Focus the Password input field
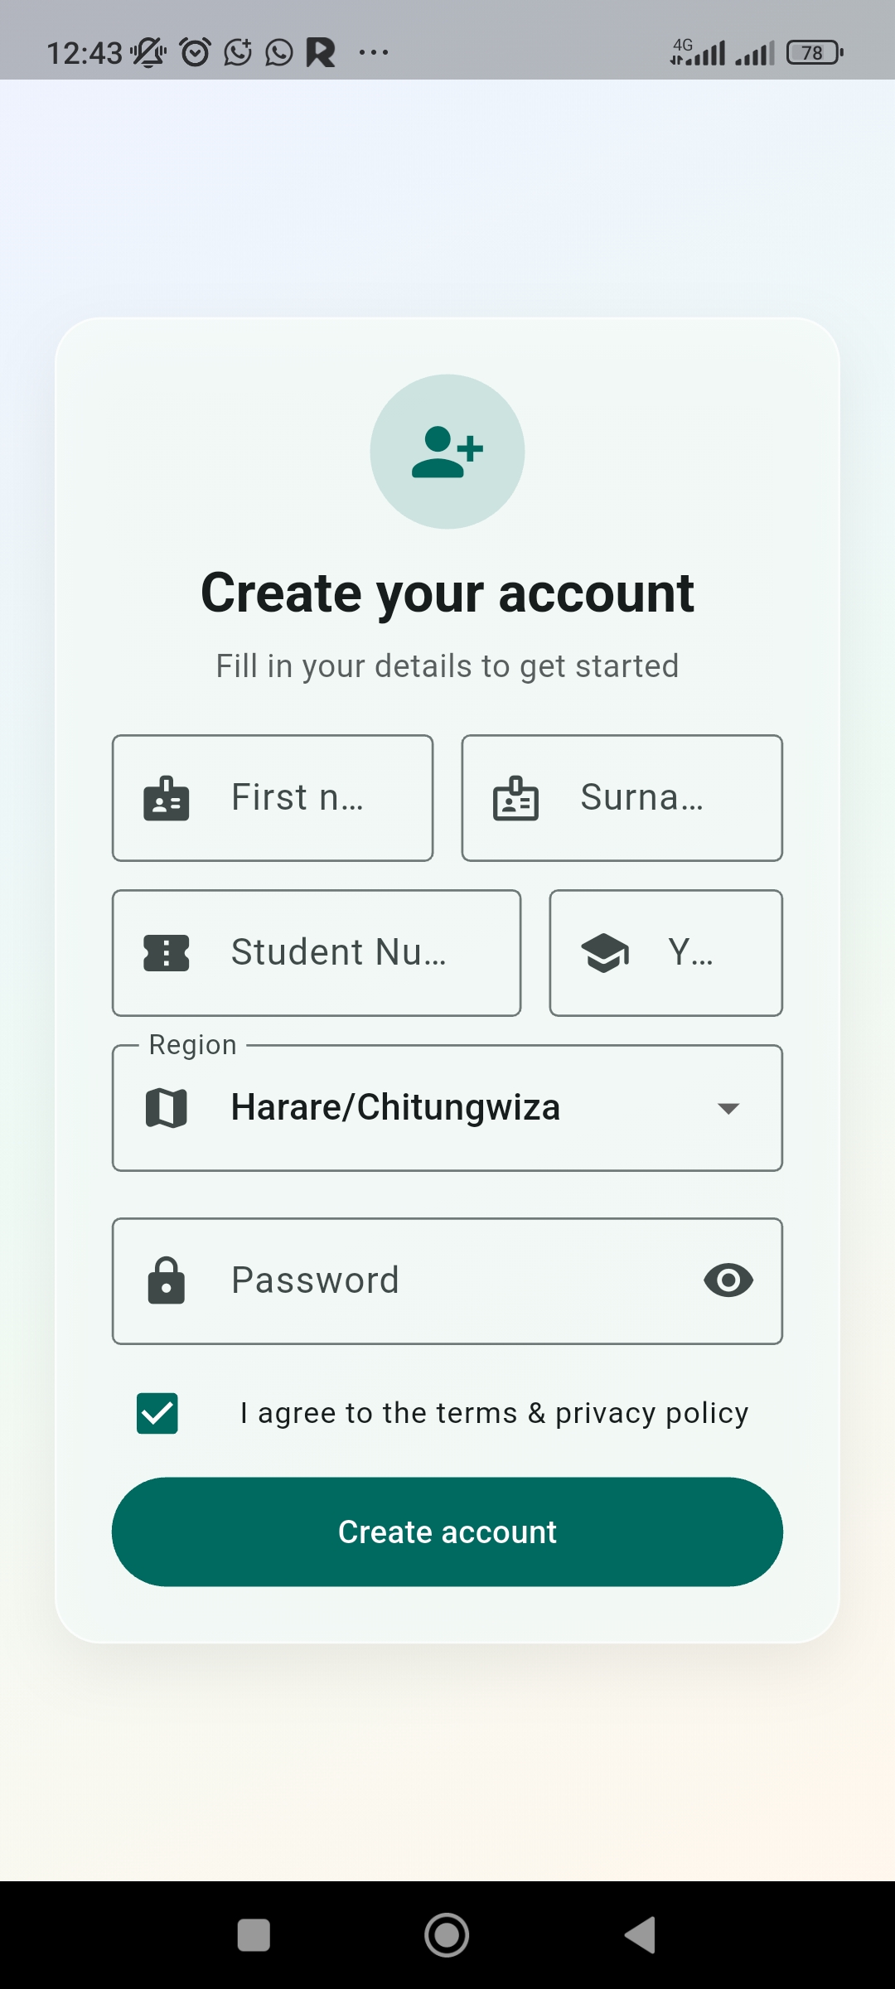895x1989 pixels. click(x=447, y=1280)
